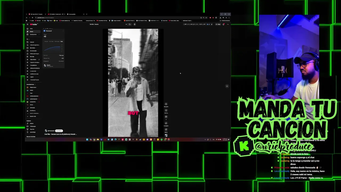
Task: Clear the YouTube search box with X
Action: (126, 24)
